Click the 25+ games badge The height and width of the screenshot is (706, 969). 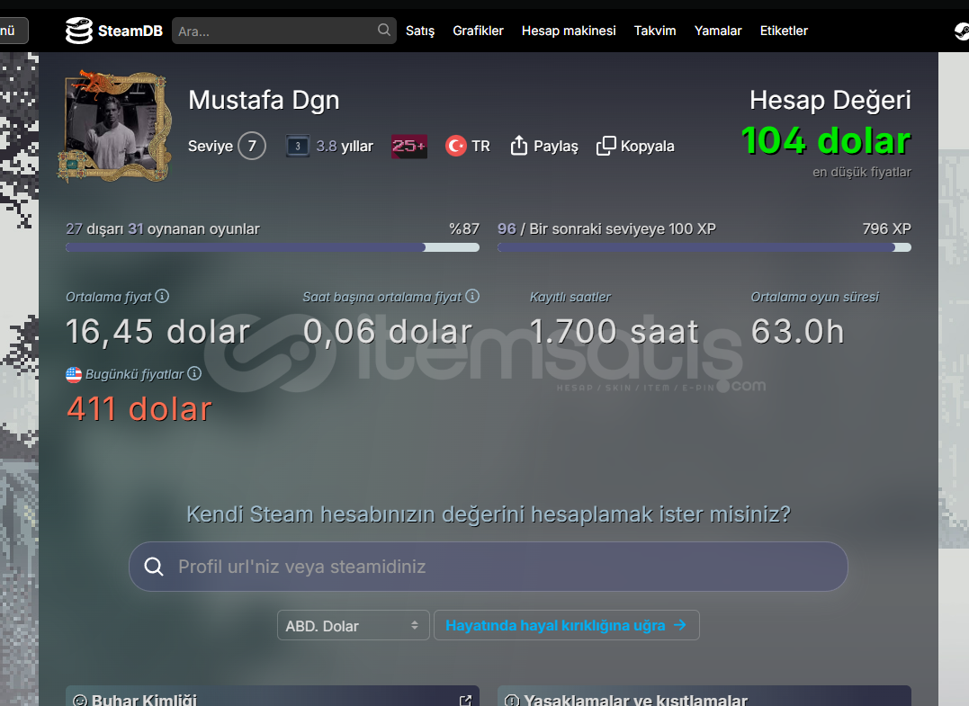pyautogui.click(x=409, y=147)
